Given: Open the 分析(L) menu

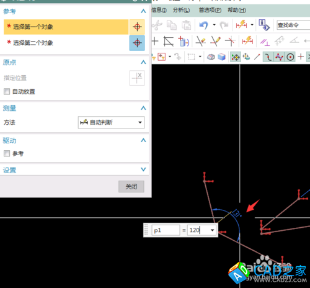Looking at the screenshot, I should [181, 10].
